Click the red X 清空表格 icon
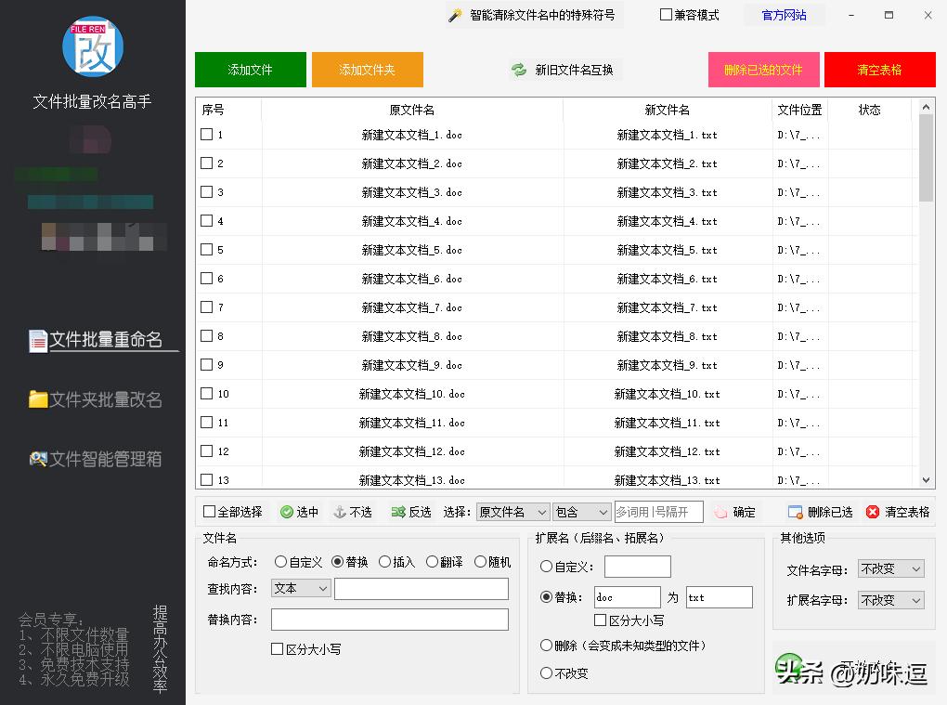This screenshot has width=947, height=705. click(872, 513)
